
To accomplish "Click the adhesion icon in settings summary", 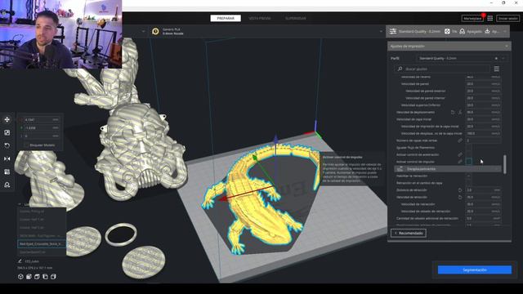I will (487, 31).
